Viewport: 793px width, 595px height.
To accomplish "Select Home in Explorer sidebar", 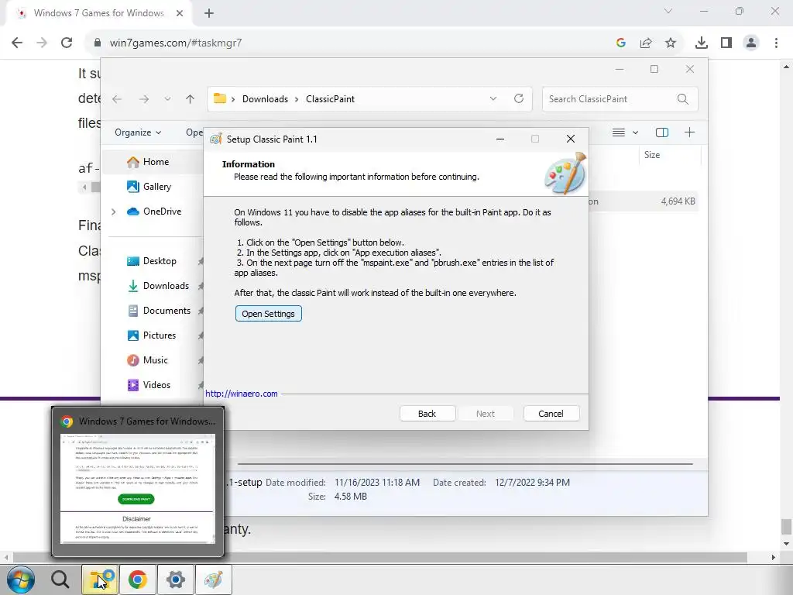I will click(156, 162).
